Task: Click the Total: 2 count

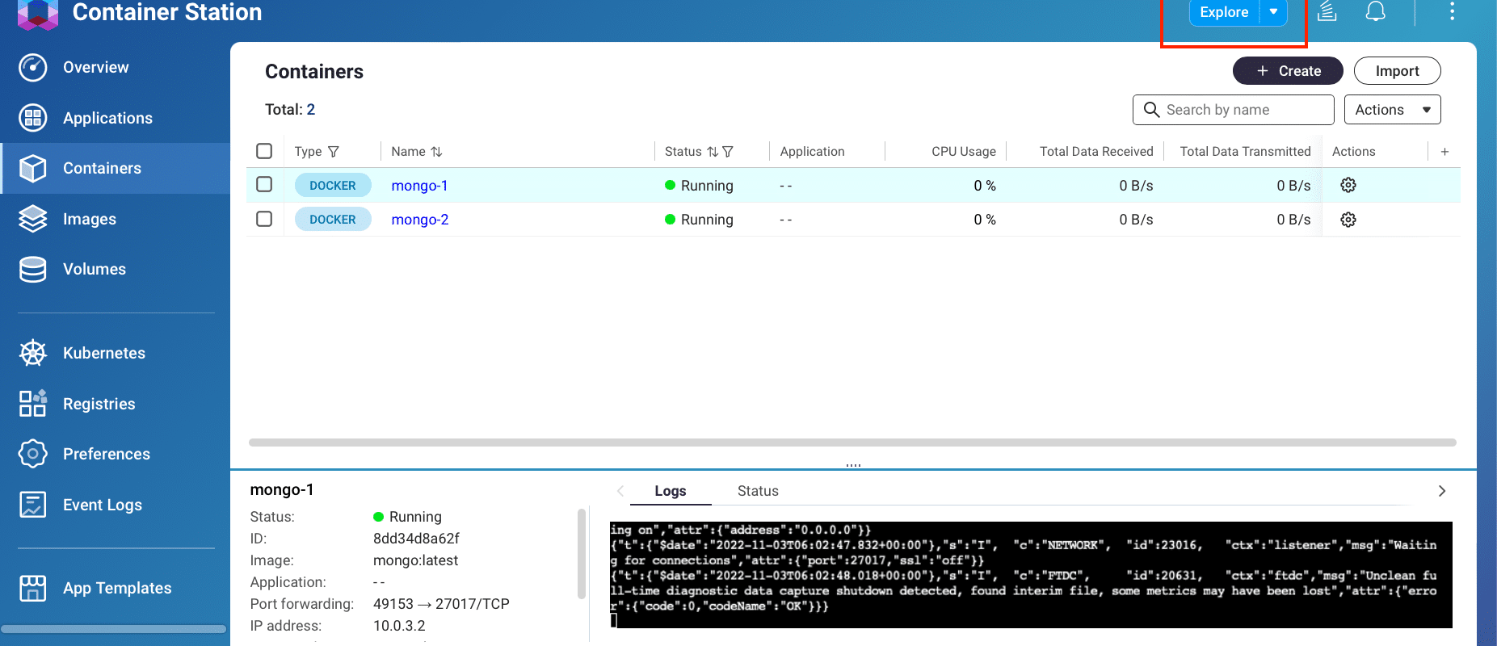Action: (290, 109)
